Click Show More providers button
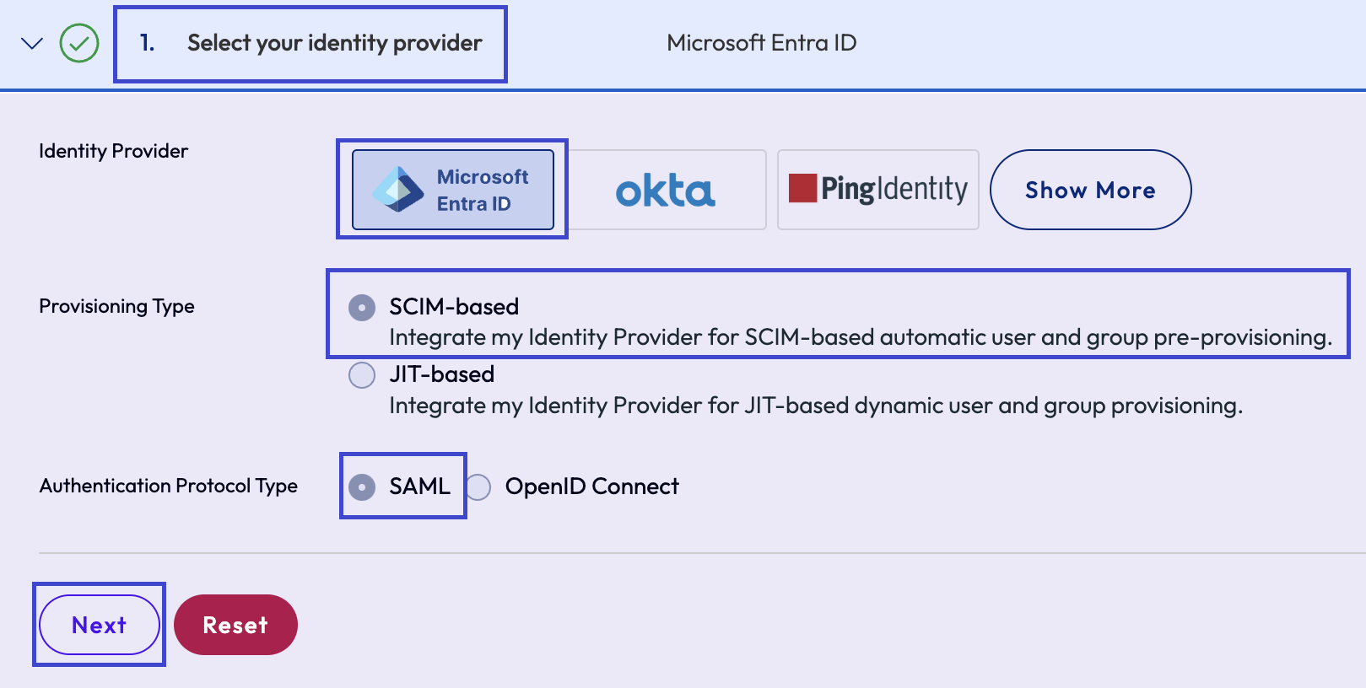The image size is (1366, 688). point(1090,190)
